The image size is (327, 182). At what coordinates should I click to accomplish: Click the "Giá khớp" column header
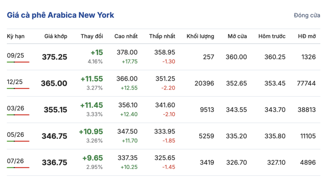pos(56,36)
